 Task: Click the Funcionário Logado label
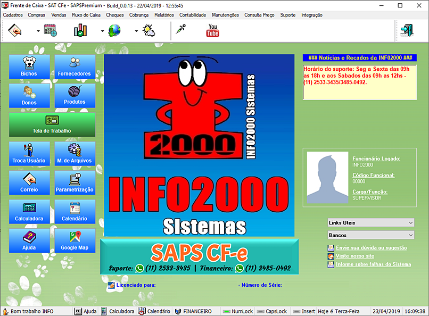point(376,159)
